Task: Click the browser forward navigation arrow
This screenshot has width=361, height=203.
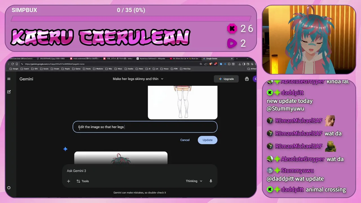Action: click(x=8, y=64)
